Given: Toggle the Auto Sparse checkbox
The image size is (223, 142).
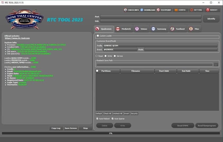Looking at the screenshot, I should (112, 119).
